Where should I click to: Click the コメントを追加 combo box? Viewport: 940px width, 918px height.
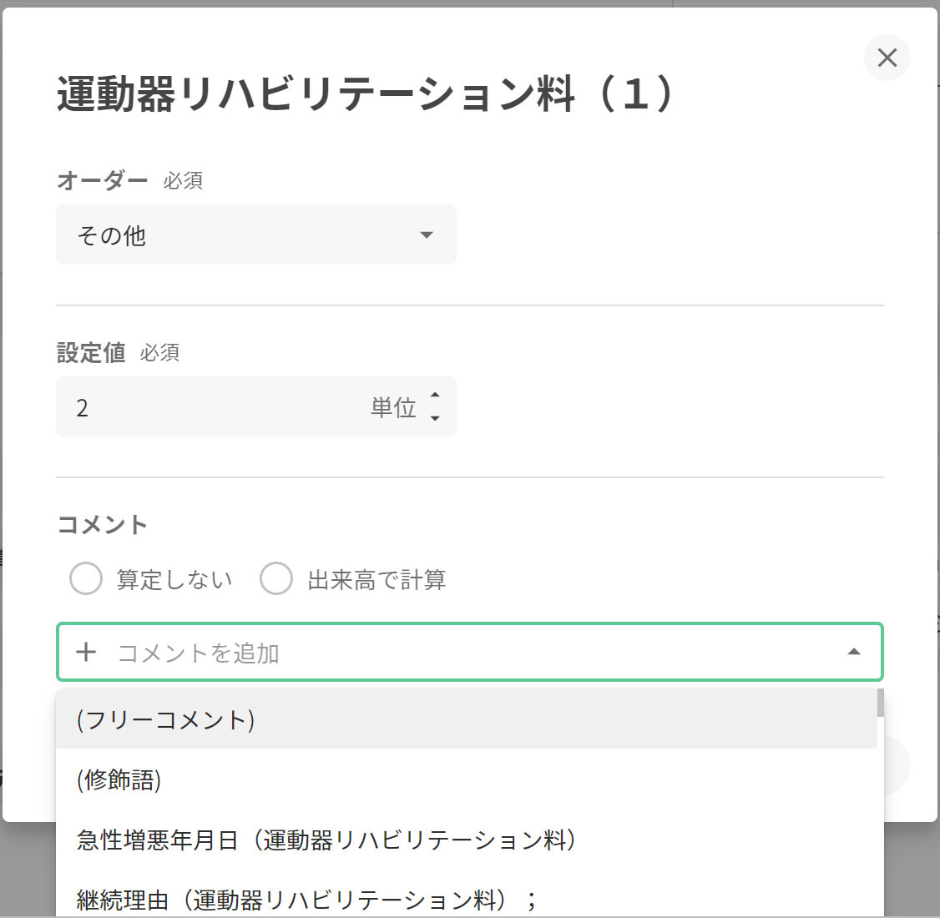(x=467, y=652)
